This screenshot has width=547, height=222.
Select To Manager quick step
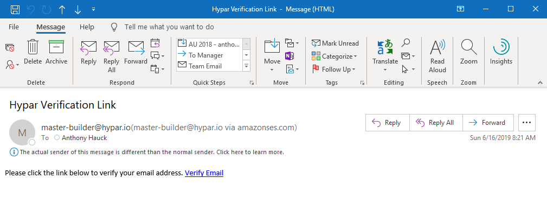click(209, 55)
